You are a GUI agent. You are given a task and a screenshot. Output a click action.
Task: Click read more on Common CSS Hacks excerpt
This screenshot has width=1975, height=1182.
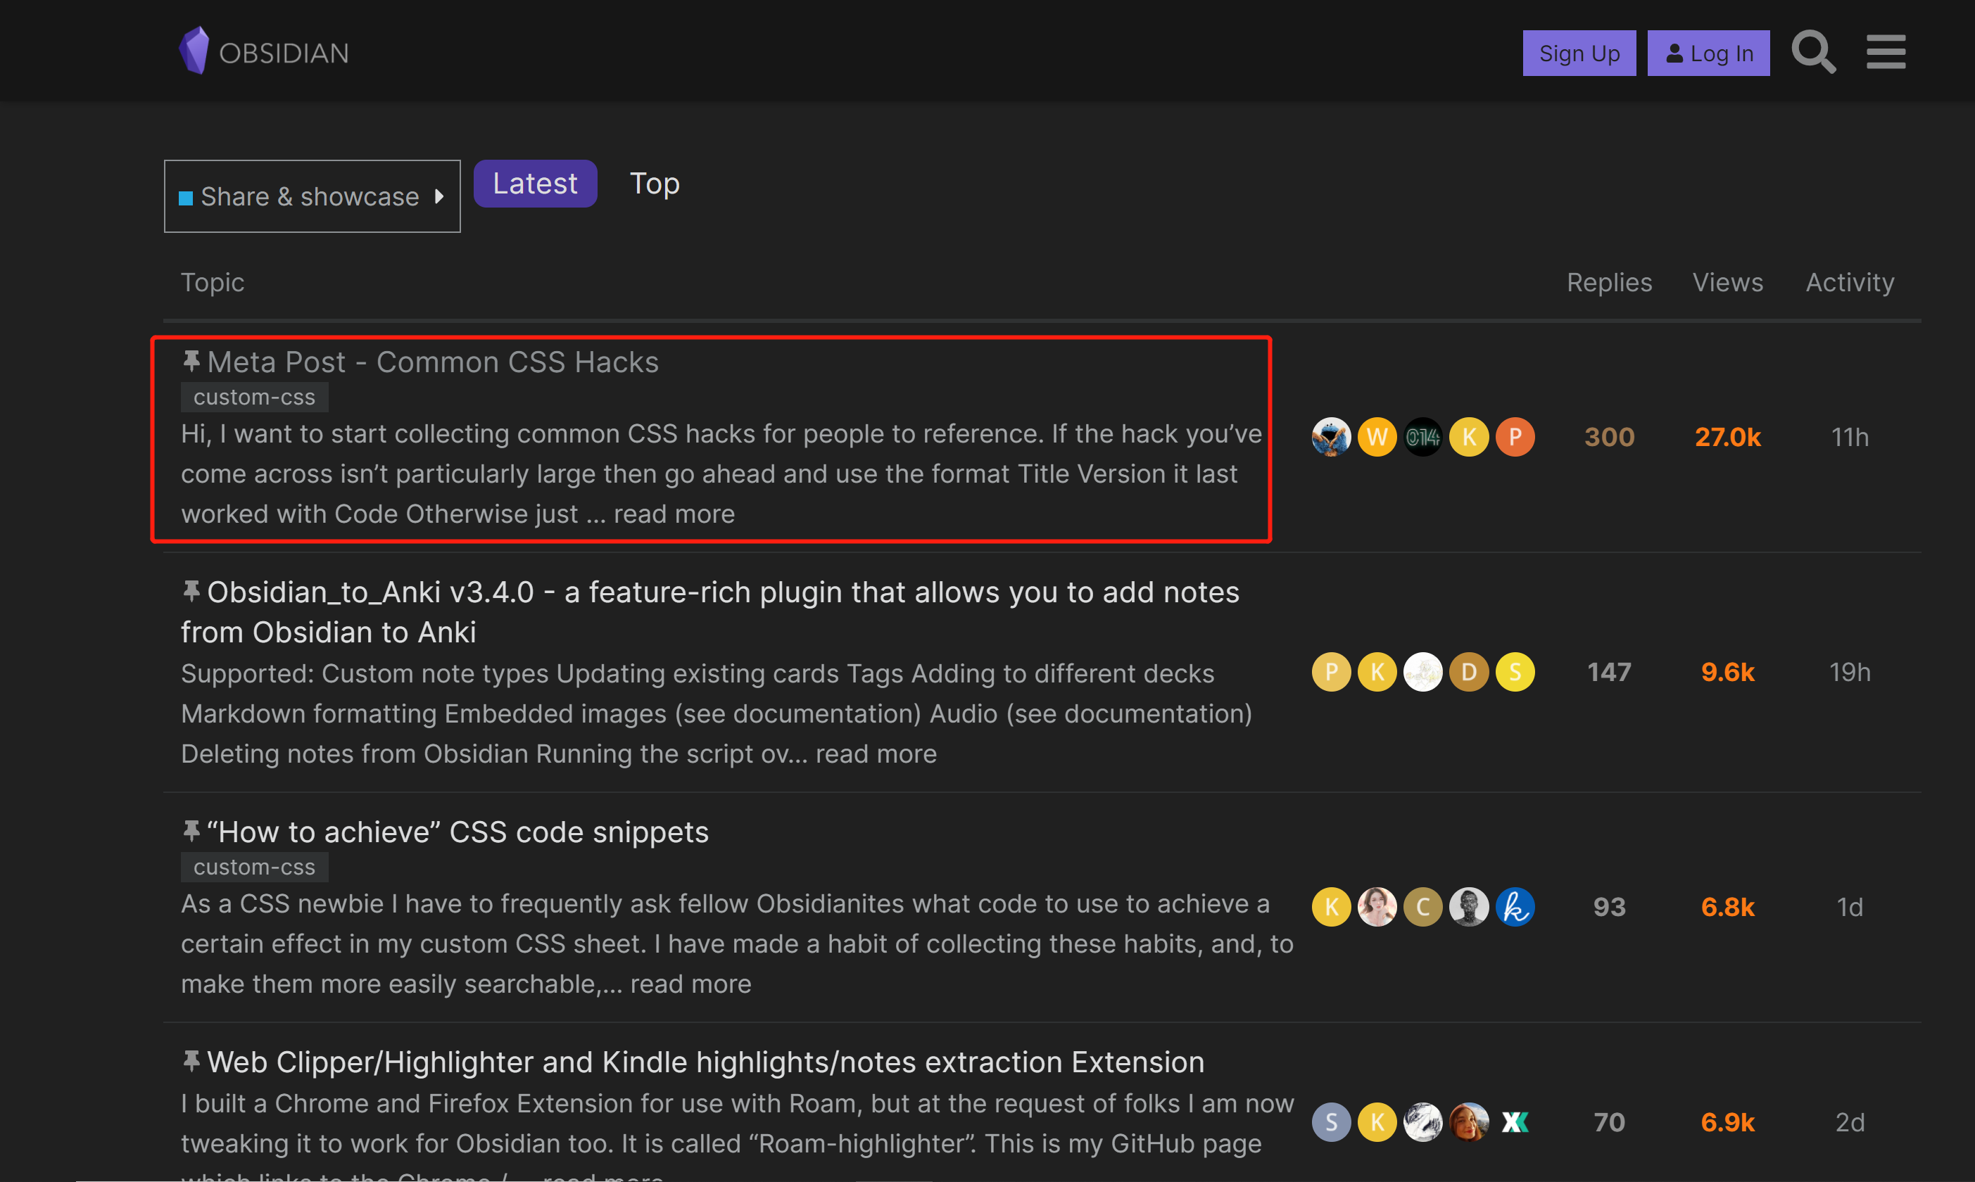coord(674,514)
